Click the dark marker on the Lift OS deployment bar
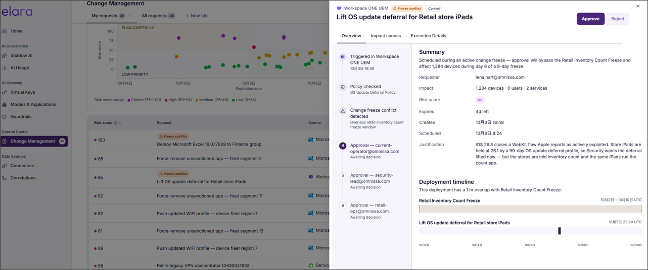 (x=560, y=231)
